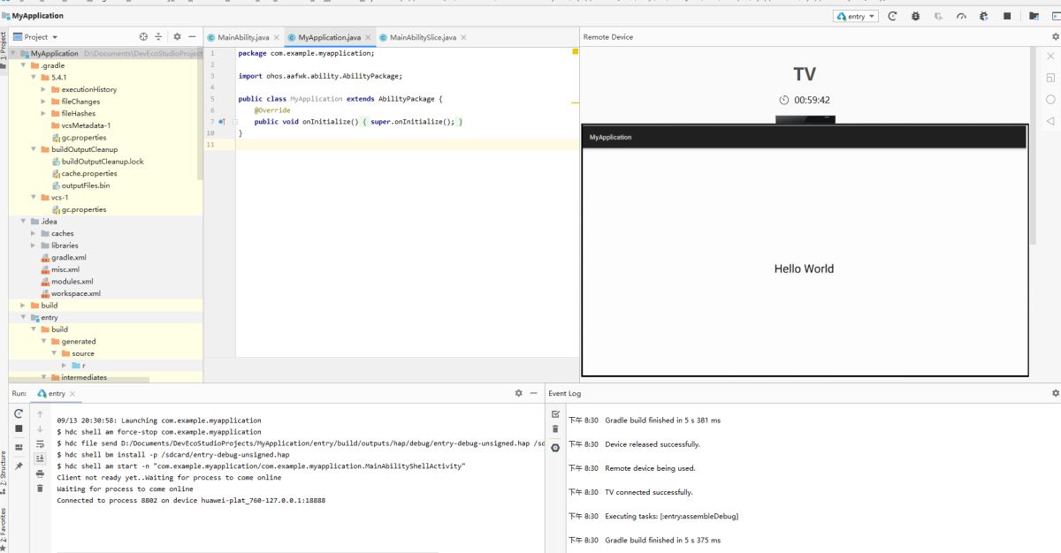Viewport: 1061px width, 553px height.
Task: Expand the executionHistory folder
Action: 43,89
